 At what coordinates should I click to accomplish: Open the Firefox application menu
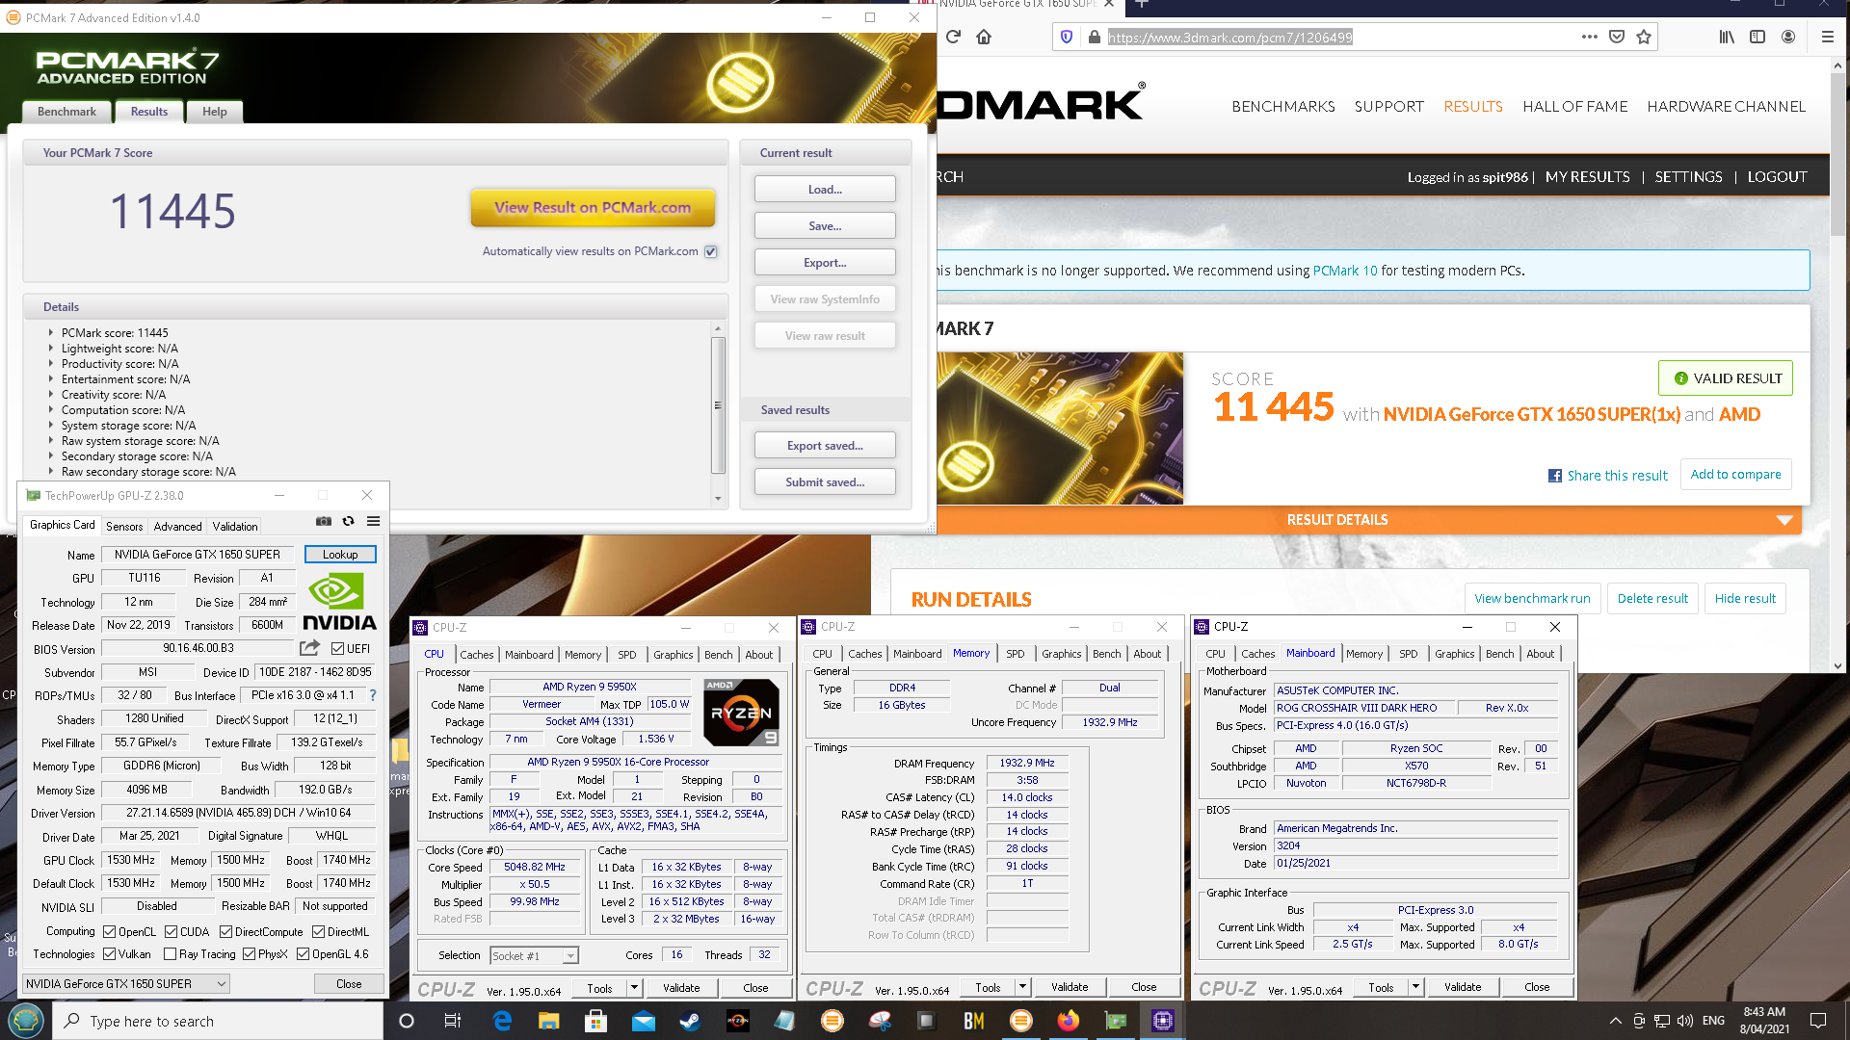(x=1827, y=37)
